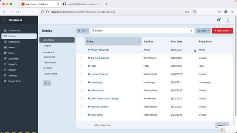Check the Hannah Charles row checkbox

(x=81, y=74)
